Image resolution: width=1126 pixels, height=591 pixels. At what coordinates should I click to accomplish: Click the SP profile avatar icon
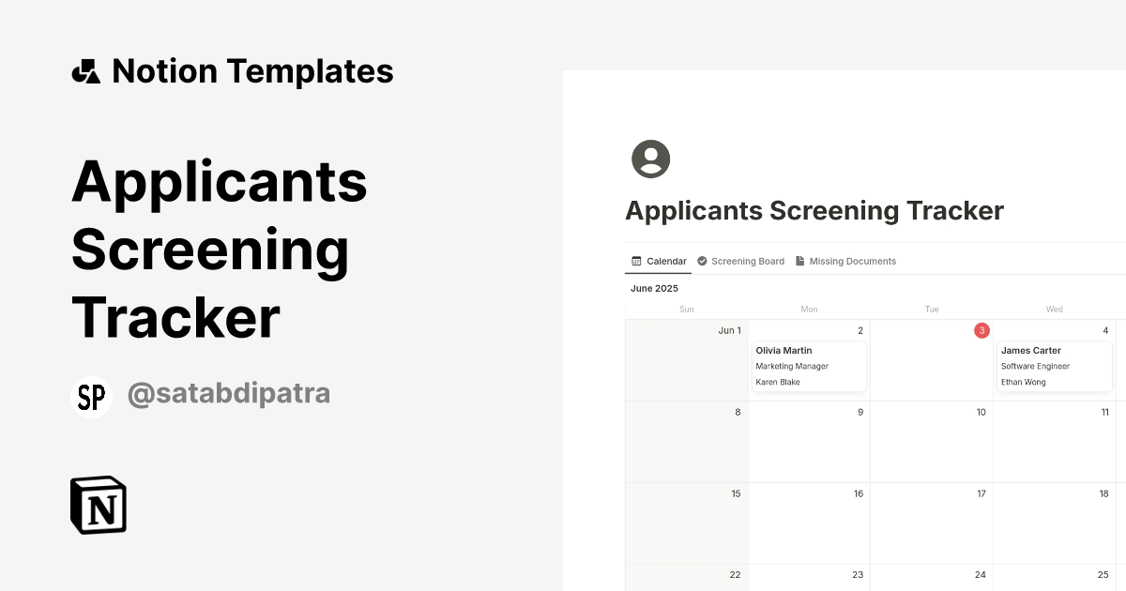(91, 395)
